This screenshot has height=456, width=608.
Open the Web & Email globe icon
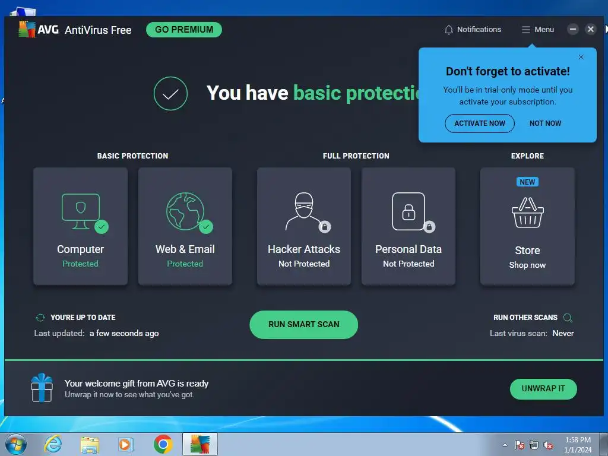coord(185,211)
